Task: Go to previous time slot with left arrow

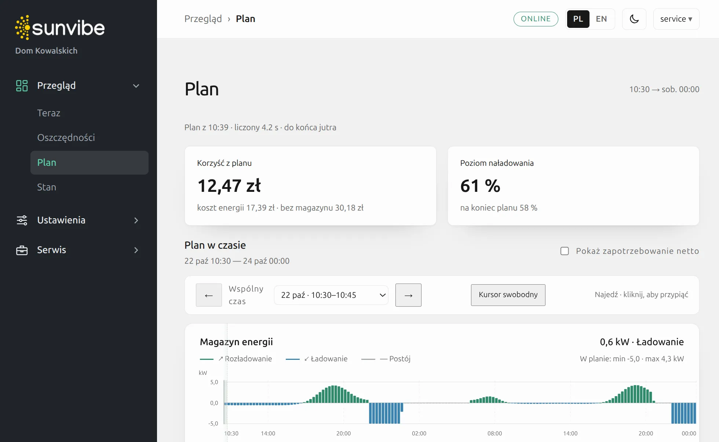Action: (x=209, y=295)
